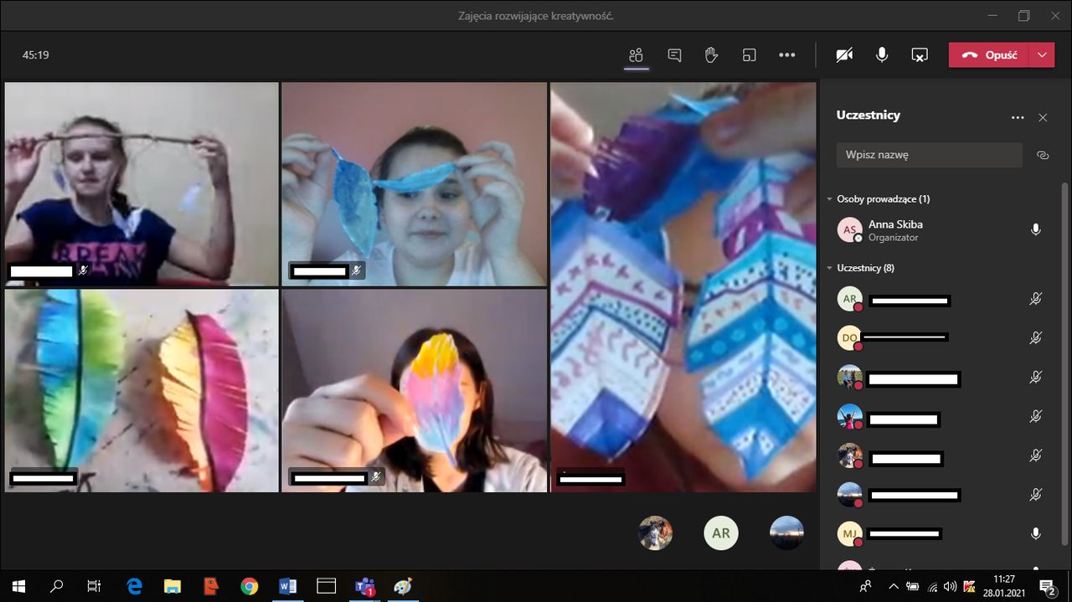Open Microsoft Teams from the taskbar

tap(364, 586)
